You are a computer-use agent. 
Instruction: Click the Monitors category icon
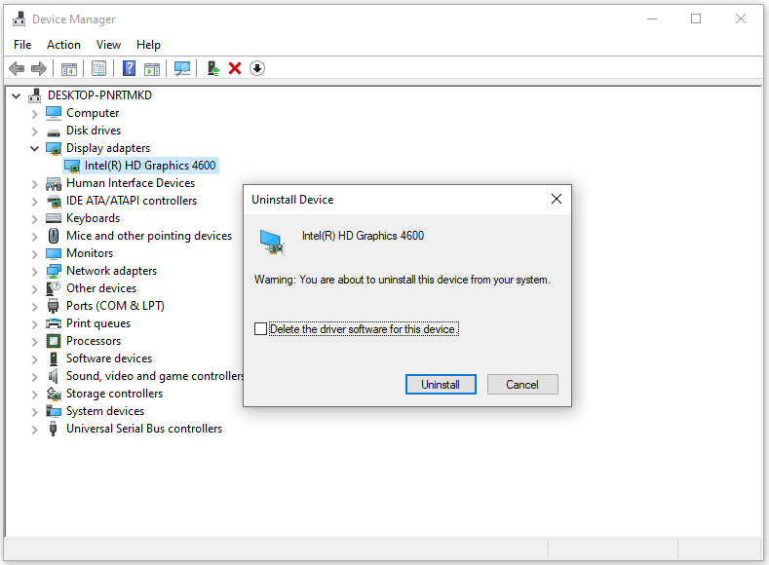click(54, 253)
